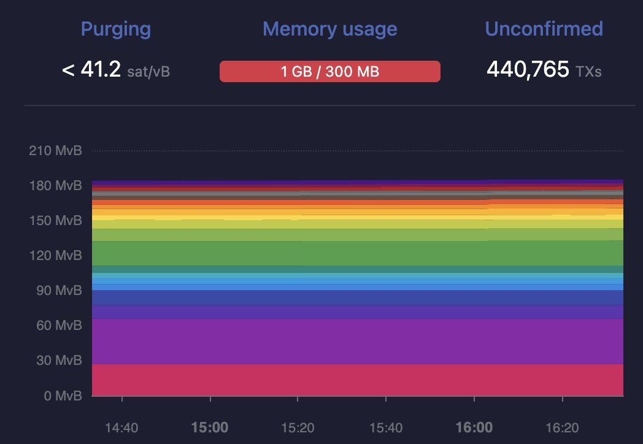Image resolution: width=643 pixels, height=444 pixels.
Task: Click the red 1 GB / 300 MB memory bar
Action: point(330,71)
